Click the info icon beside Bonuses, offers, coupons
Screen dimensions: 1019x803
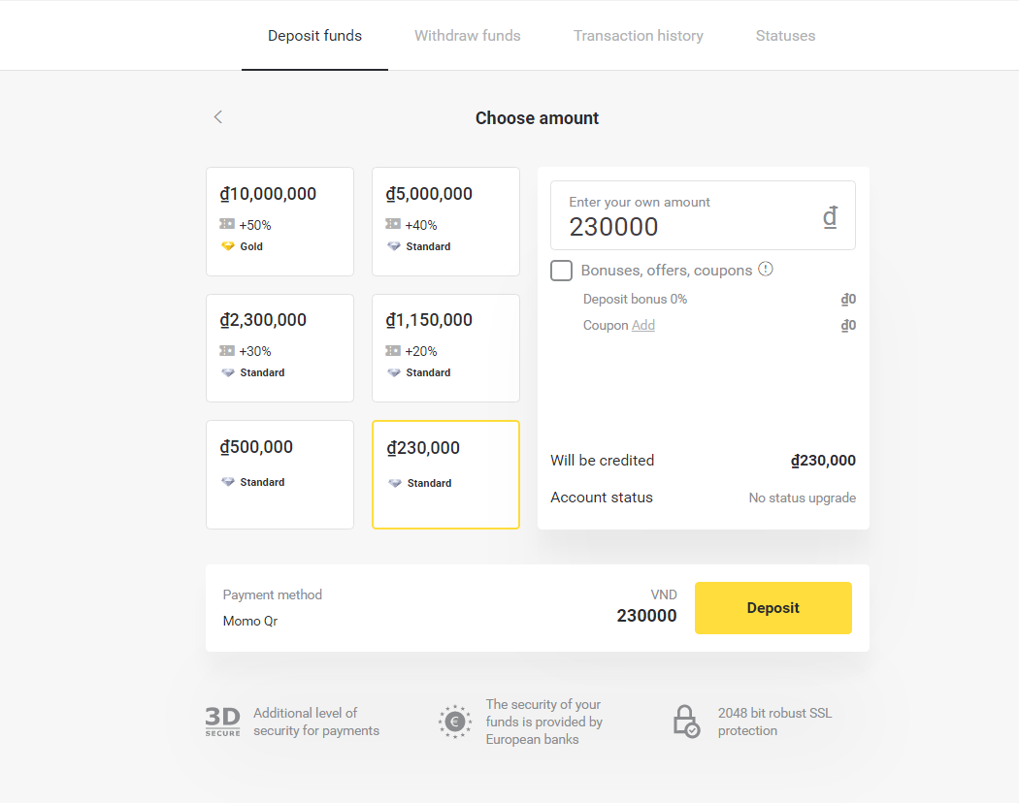tap(766, 269)
